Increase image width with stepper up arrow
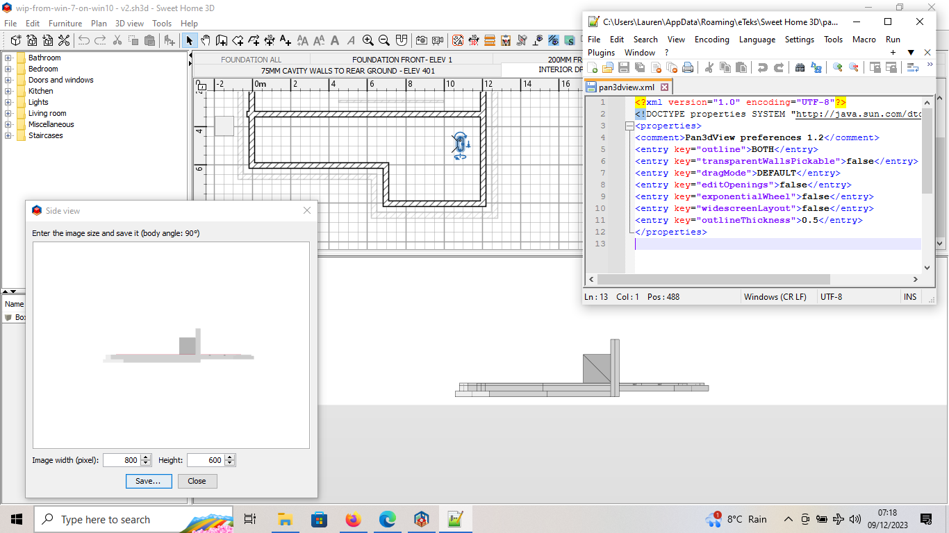 [x=146, y=457]
